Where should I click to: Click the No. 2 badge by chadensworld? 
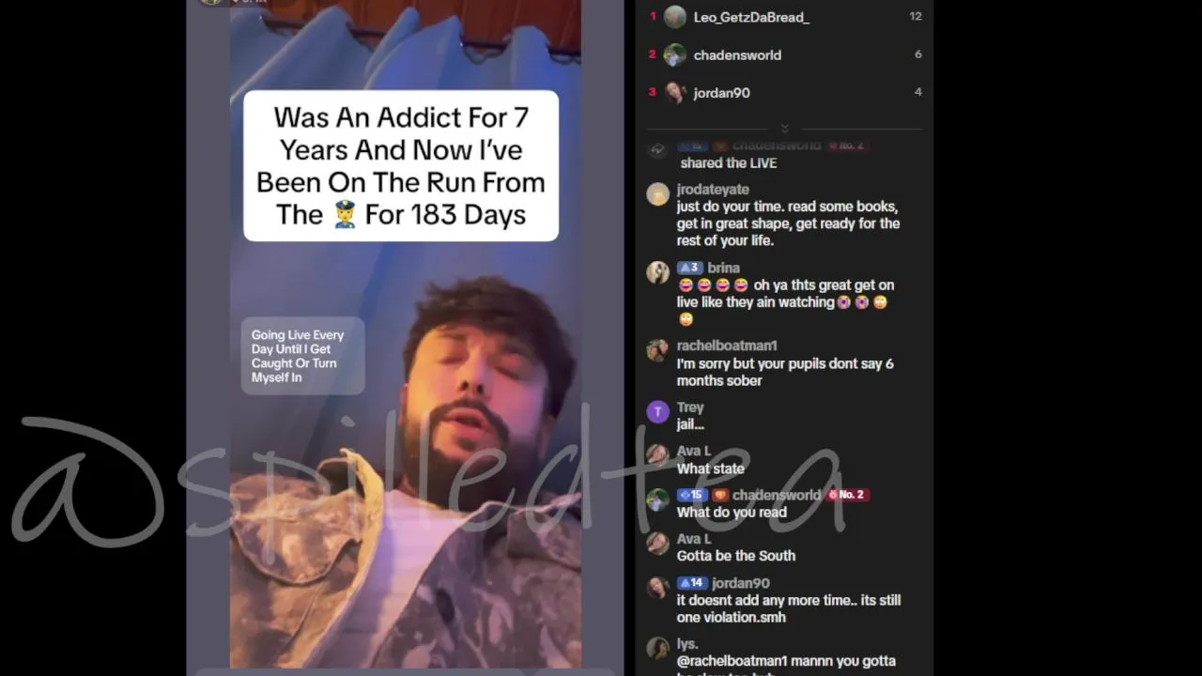pos(846,495)
